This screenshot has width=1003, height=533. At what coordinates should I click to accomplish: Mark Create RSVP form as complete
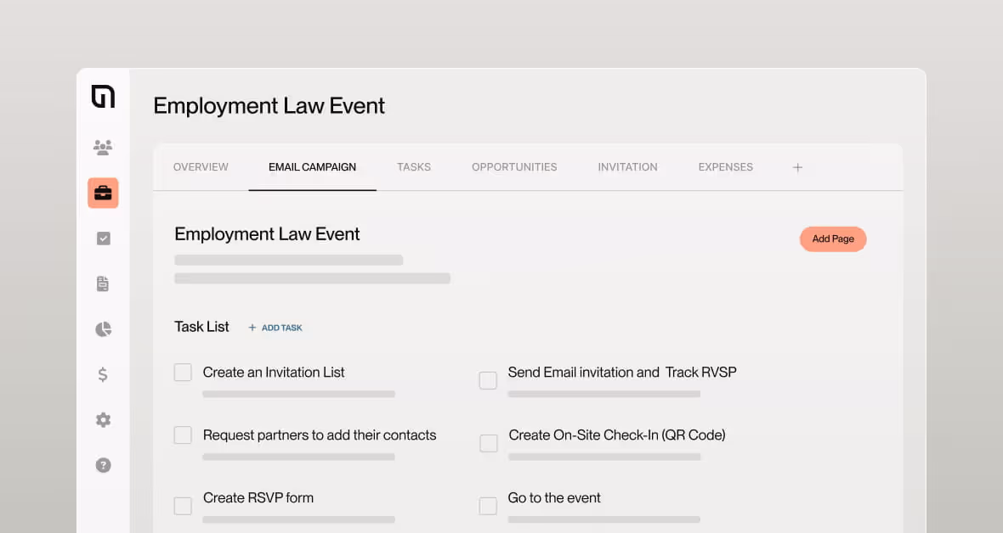(x=183, y=505)
